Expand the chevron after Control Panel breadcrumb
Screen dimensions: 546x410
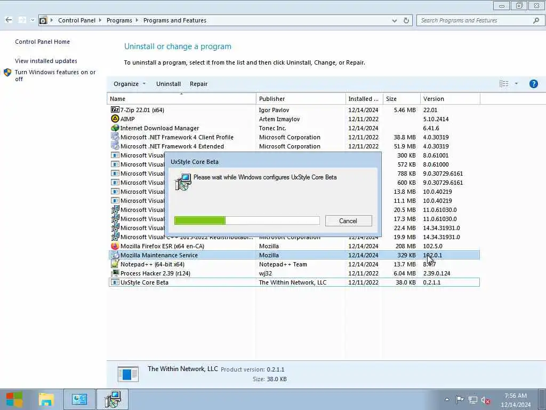pyautogui.click(x=100, y=20)
